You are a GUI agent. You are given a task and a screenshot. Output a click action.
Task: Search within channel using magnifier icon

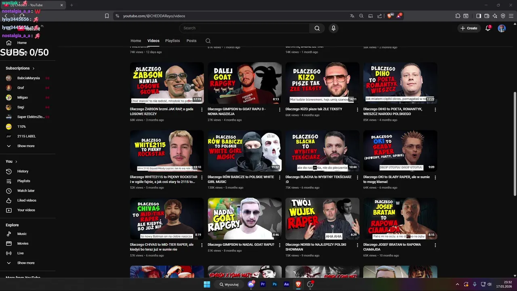(208, 41)
